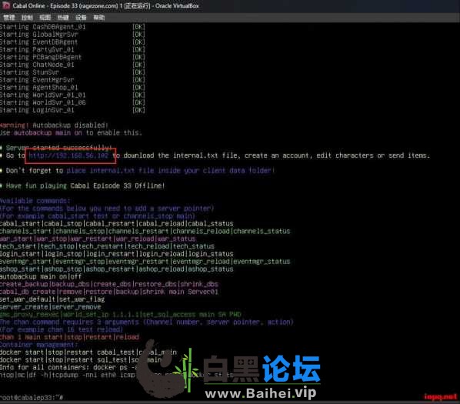Click the [OK] status next to LoginSvr_01

click(x=138, y=110)
